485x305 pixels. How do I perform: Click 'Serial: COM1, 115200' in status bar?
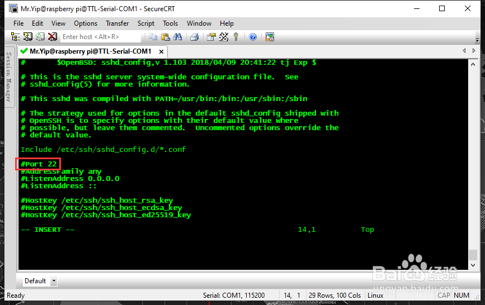[234, 296]
